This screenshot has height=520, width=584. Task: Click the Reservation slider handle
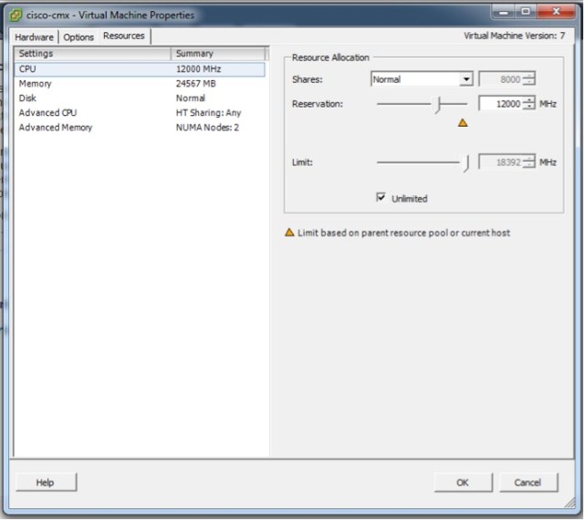438,105
